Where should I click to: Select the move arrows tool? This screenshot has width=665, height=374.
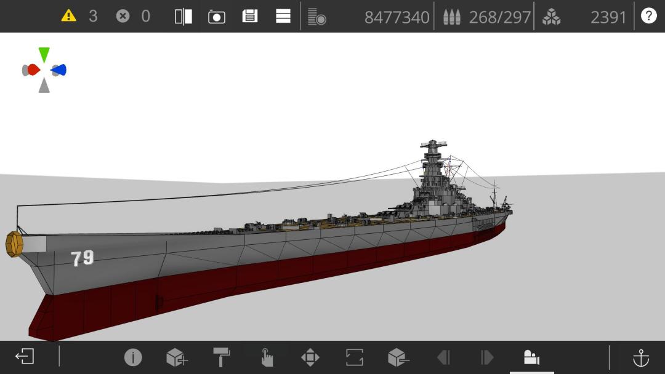click(310, 357)
